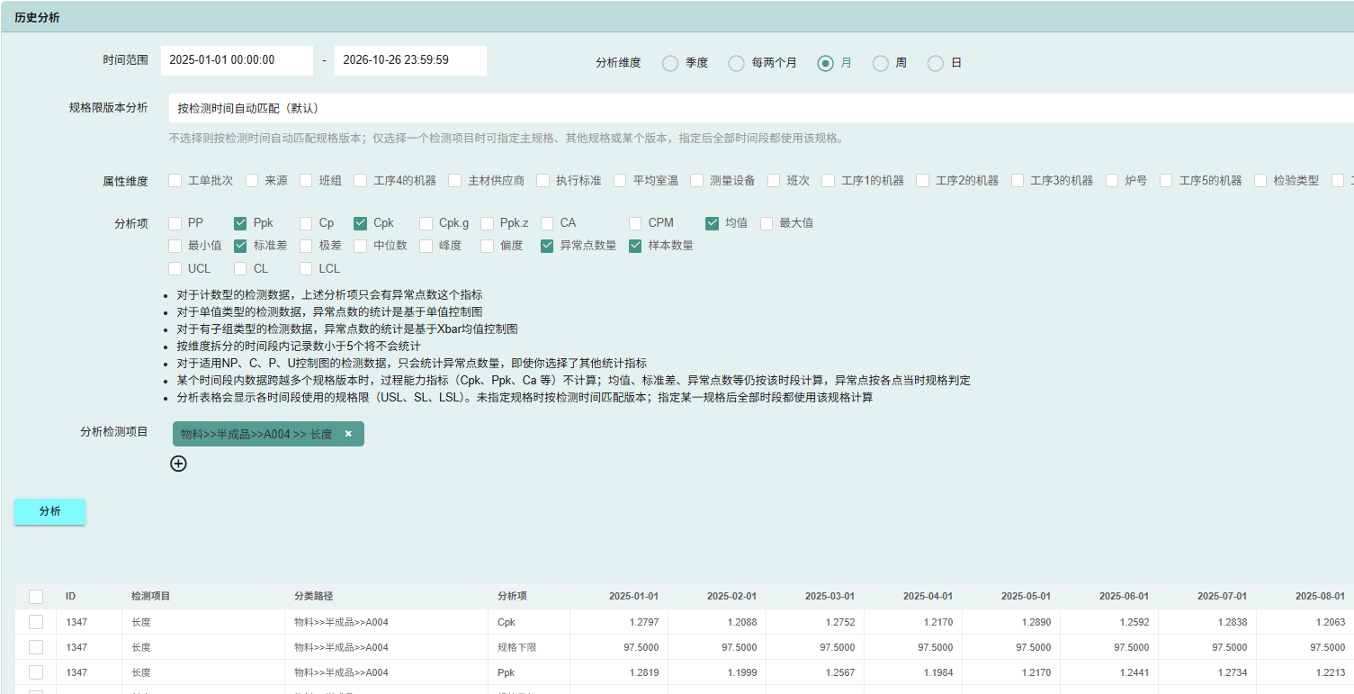Uncheck the Ppk analysis item
1354x694 pixels.
click(x=240, y=223)
